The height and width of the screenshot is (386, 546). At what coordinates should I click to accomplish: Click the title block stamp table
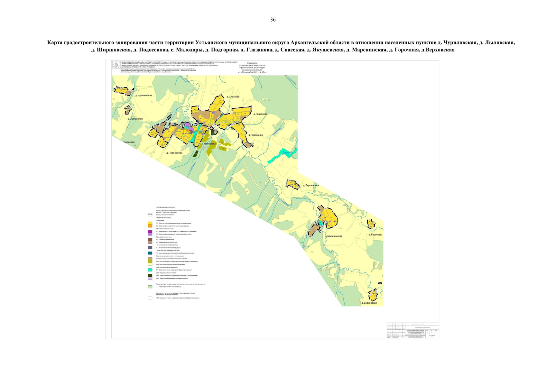pyautogui.click(x=413, y=330)
